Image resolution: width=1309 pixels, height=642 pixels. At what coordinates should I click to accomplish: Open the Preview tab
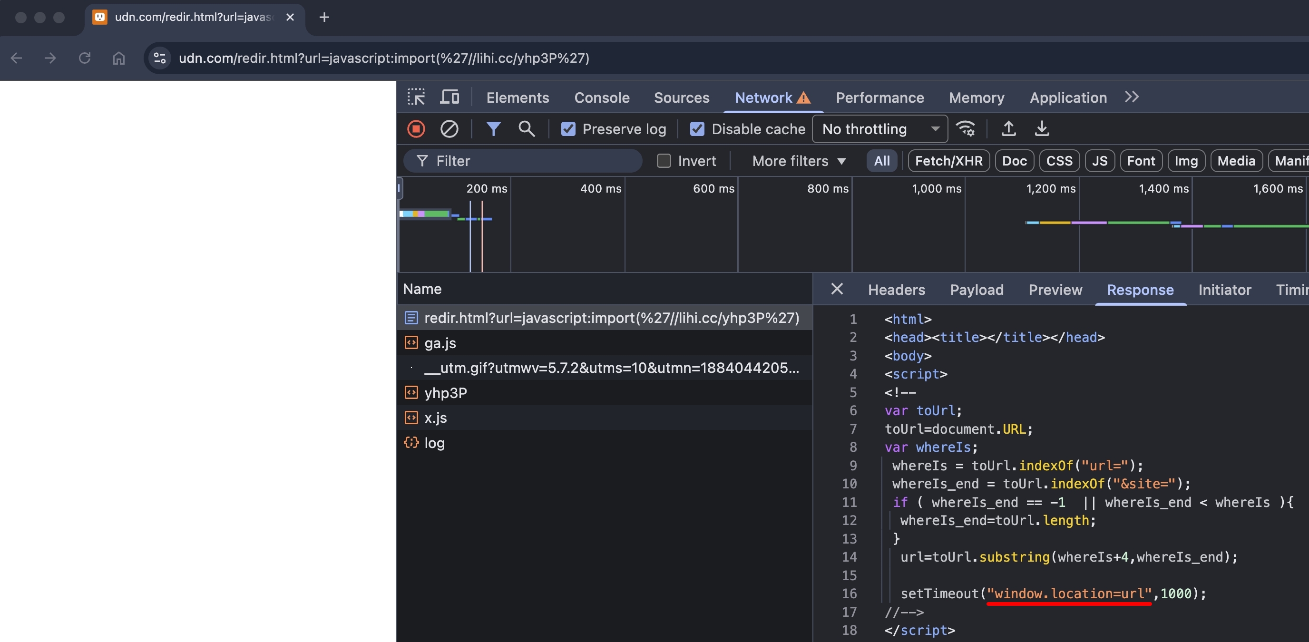coord(1055,290)
